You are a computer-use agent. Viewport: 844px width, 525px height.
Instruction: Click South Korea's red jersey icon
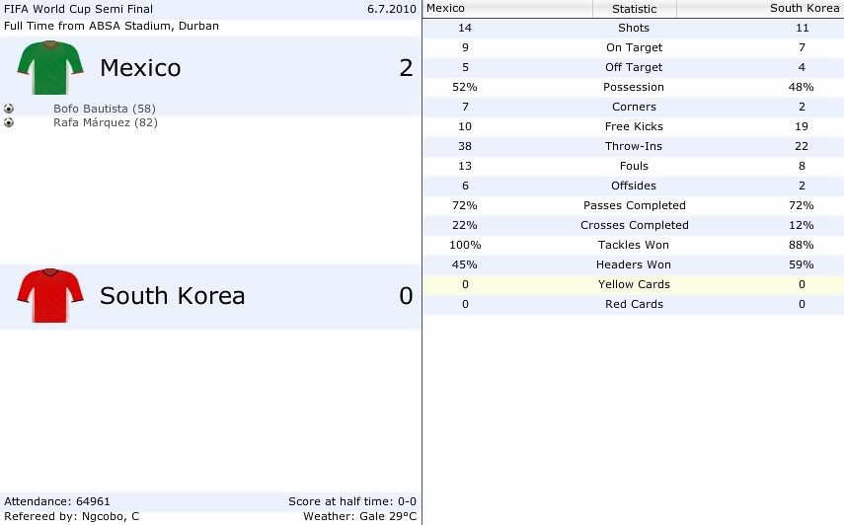pyautogui.click(x=50, y=295)
